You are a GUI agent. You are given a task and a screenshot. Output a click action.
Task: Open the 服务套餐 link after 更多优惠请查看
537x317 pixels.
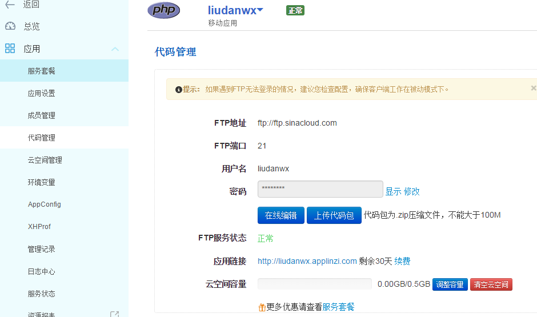[x=338, y=307]
